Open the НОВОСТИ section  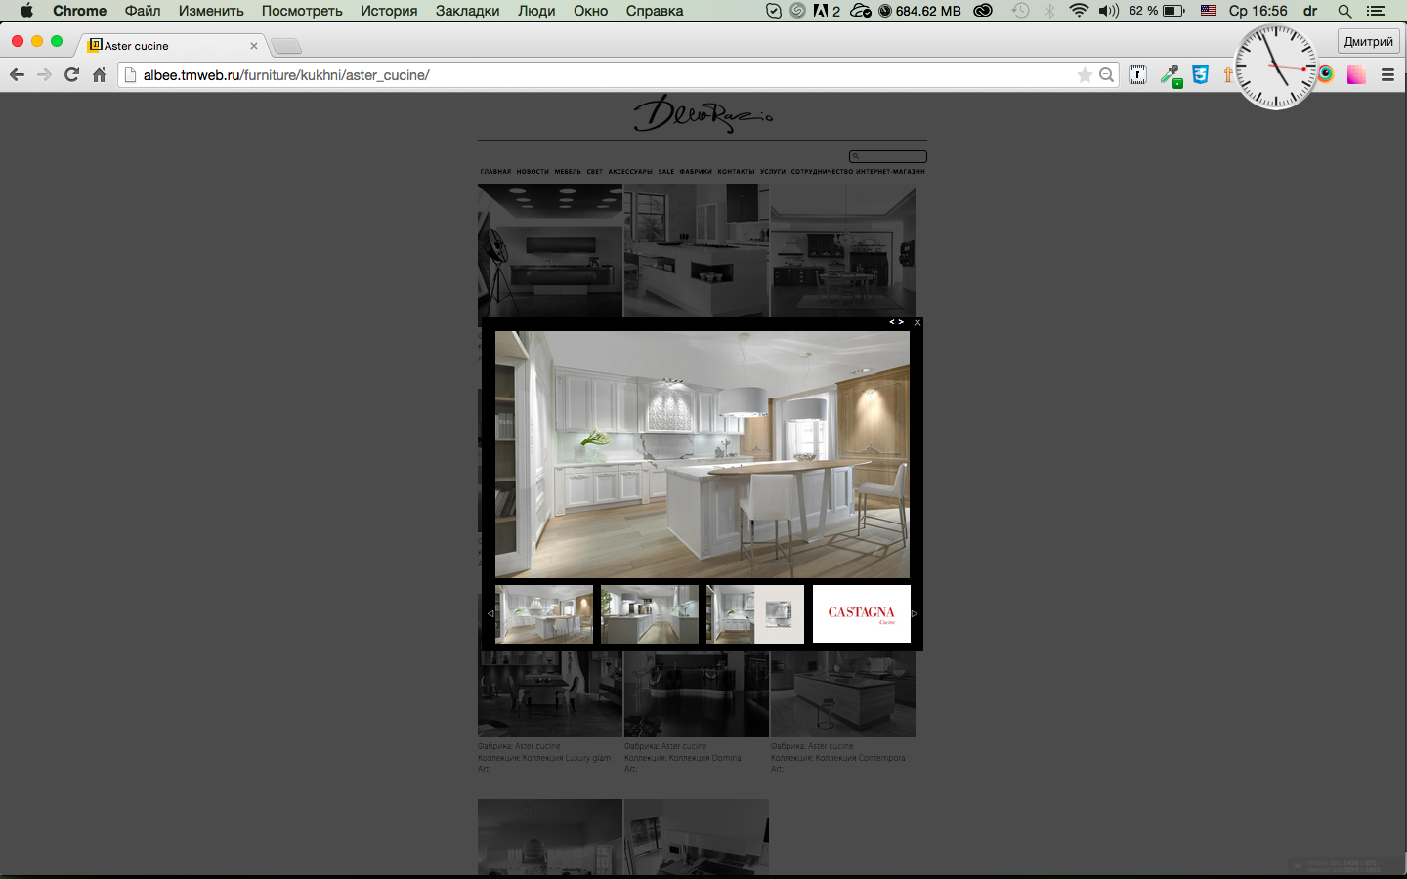(x=533, y=172)
